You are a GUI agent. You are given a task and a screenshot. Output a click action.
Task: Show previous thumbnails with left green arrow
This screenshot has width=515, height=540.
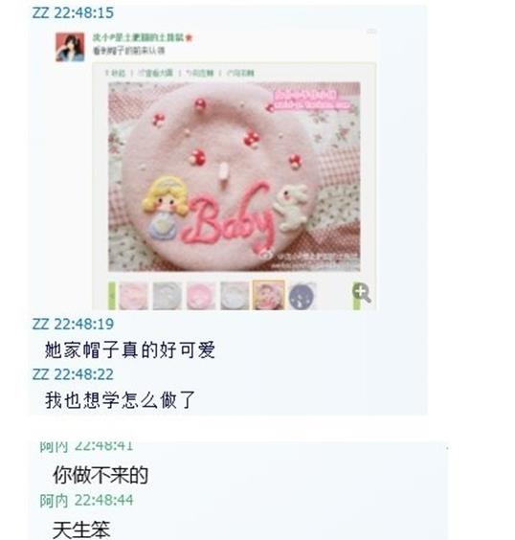(112, 296)
